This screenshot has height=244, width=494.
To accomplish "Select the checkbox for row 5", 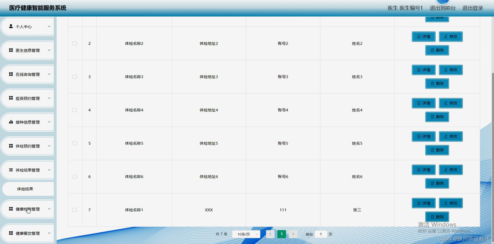I will (75, 143).
